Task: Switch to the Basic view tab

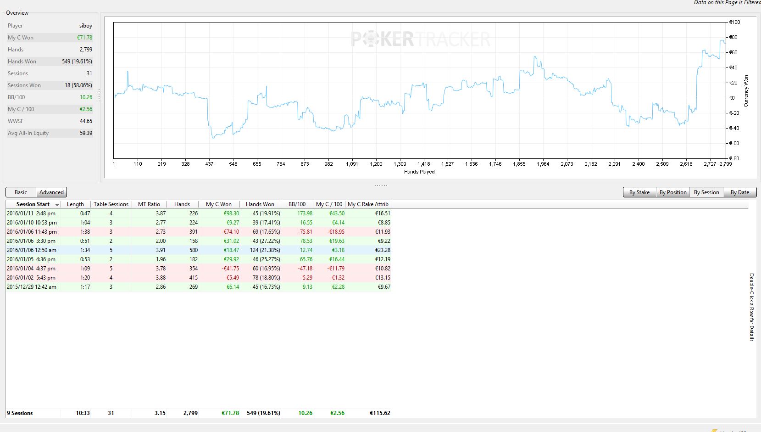Action: (x=21, y=192)
